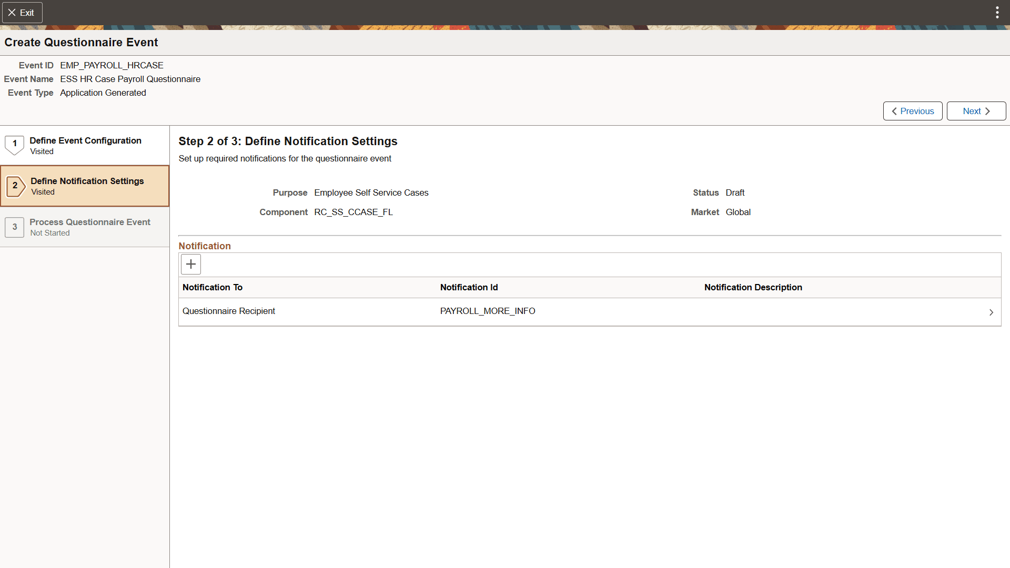Image resolution: width=1010 pixels, height=568 pixels.
Task: Click the Notification Id column header
Action: (468, 287)
